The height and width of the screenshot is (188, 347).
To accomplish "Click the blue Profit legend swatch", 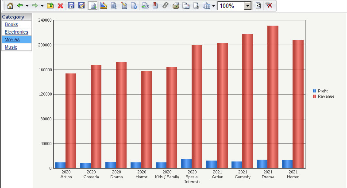I will pyautogui.click(x=314, y=91).
